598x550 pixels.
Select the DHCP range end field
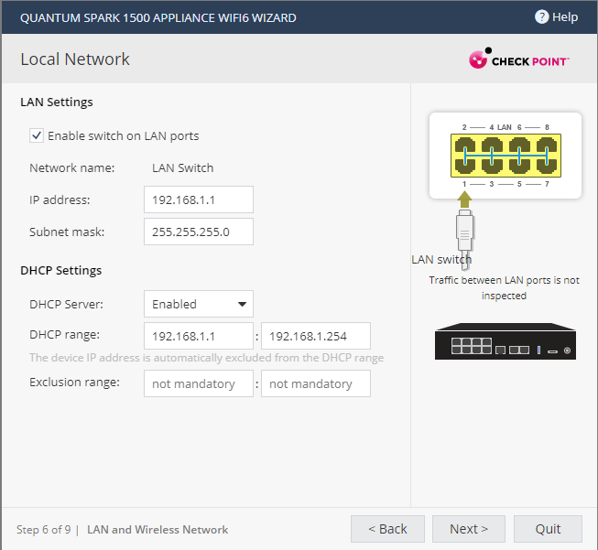(315, 336)
